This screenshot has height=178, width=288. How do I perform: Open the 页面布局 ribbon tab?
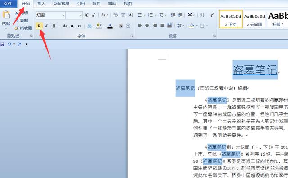pyautogui.click(x=61, y=4)
